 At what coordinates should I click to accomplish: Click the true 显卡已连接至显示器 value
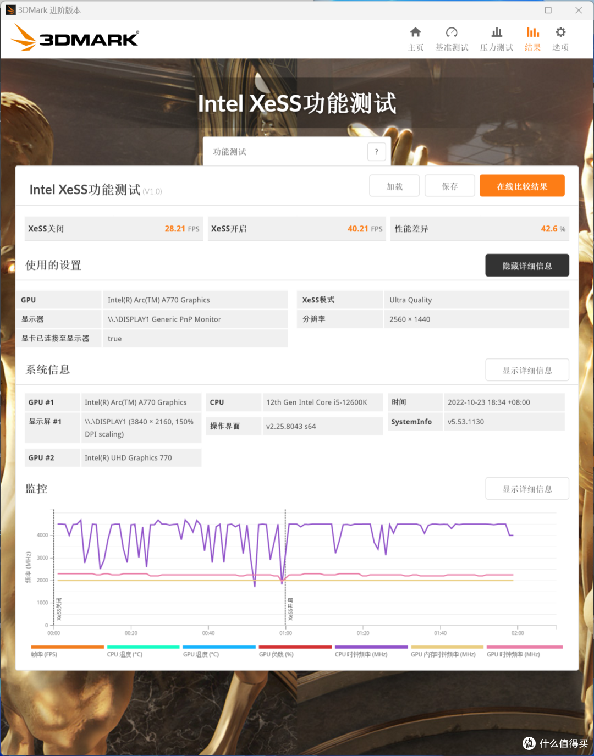coord(114,339)
